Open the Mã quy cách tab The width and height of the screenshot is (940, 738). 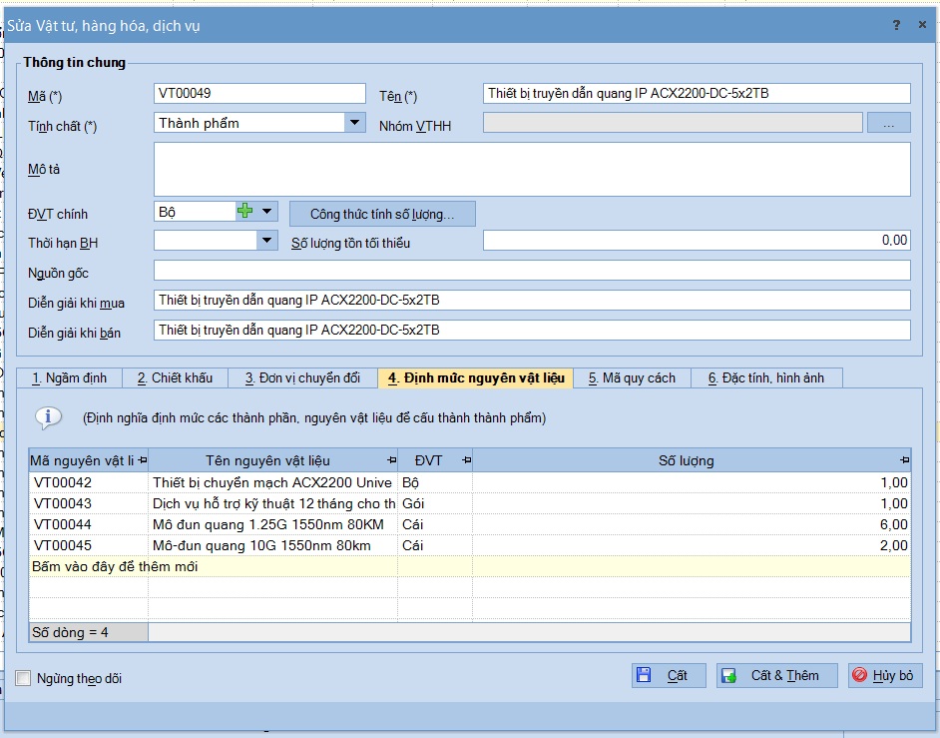coord(632,378)
